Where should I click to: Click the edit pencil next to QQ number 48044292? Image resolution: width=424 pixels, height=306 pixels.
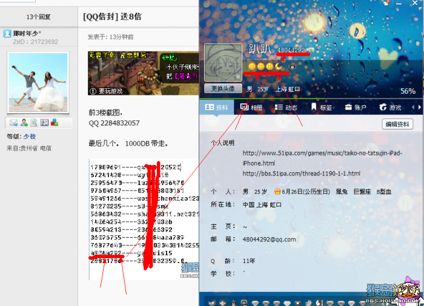tap(312, 50)
